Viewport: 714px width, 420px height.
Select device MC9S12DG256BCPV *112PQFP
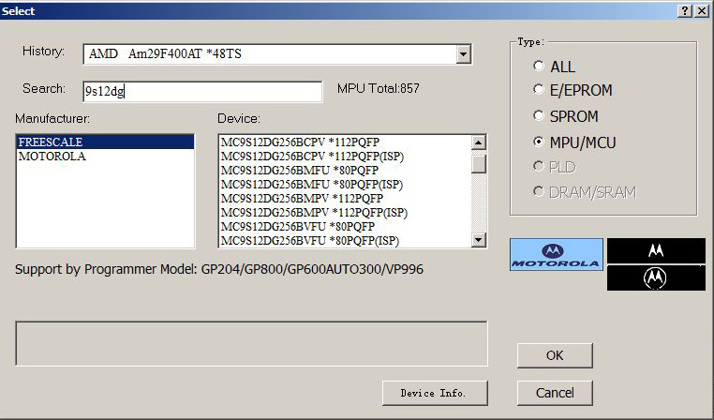click(x=345, y=142)
